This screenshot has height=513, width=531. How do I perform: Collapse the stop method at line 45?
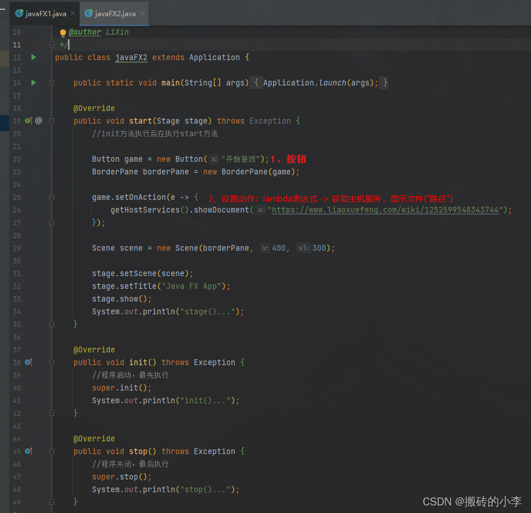tap(52, 451)
